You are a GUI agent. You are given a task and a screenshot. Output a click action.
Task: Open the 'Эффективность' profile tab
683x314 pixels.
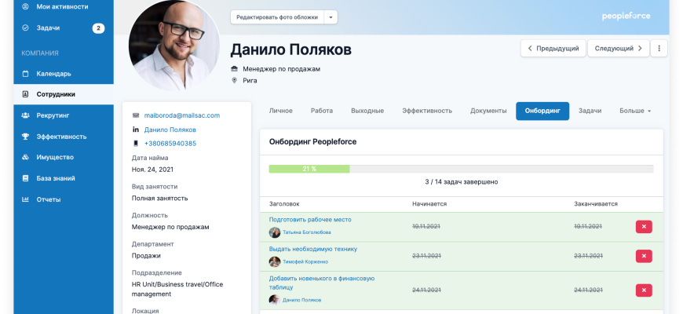point(426,111)
